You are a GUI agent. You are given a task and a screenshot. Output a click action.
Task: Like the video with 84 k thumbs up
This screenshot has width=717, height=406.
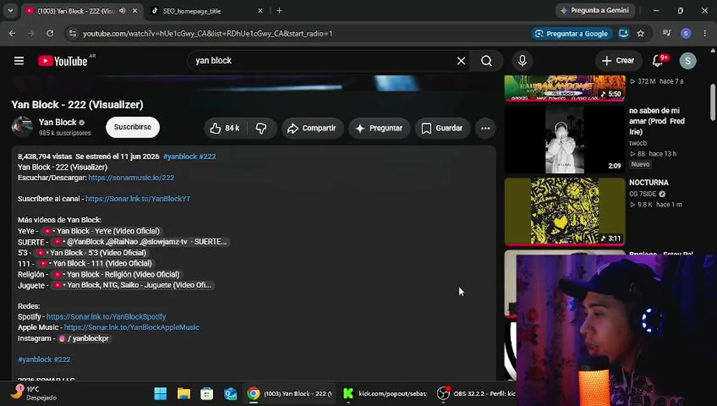pyautogui.click(x=225, y=129)
